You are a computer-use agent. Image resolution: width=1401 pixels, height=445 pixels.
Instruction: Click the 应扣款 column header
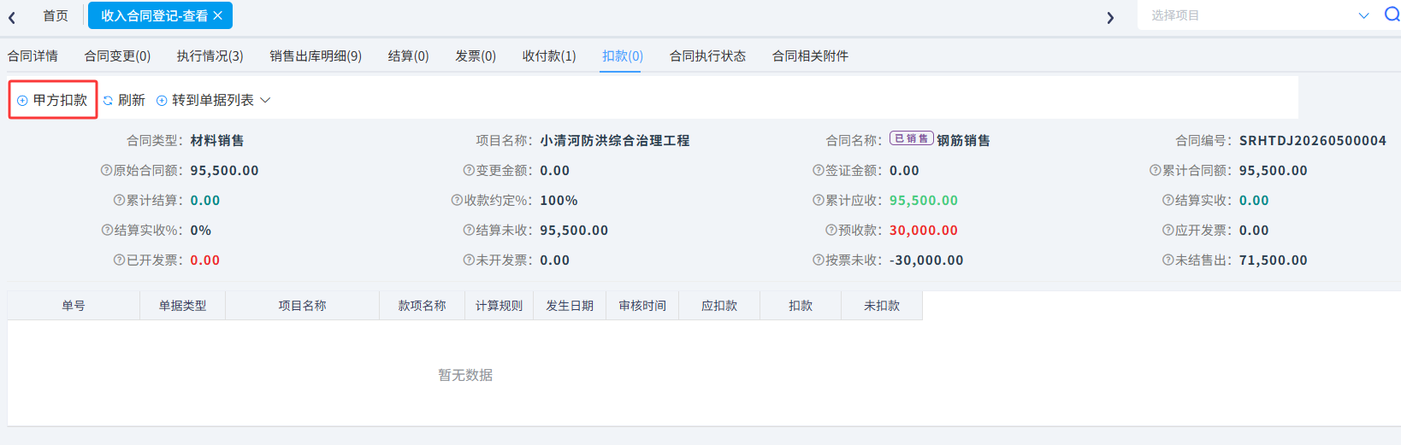pyautogui.click(x=719, y=306)
